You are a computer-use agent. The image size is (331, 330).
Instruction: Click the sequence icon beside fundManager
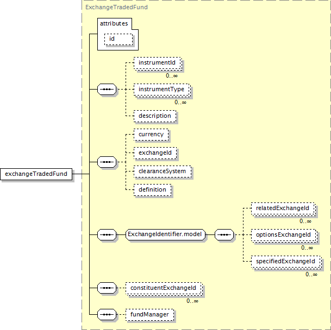pyautogui.click(x=107, y=314)
